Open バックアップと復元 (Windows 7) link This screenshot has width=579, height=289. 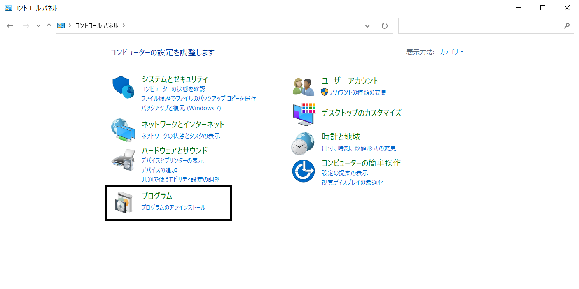click(181, 108)
